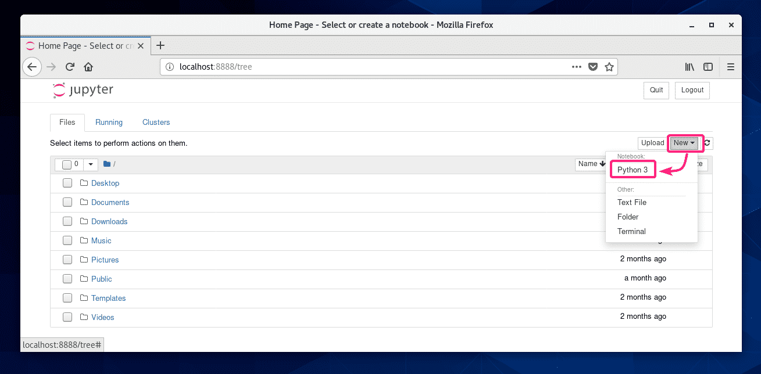The image size is (761, 374).
Task: Click Firefox's reload page icon
Action: coord(70,67)
